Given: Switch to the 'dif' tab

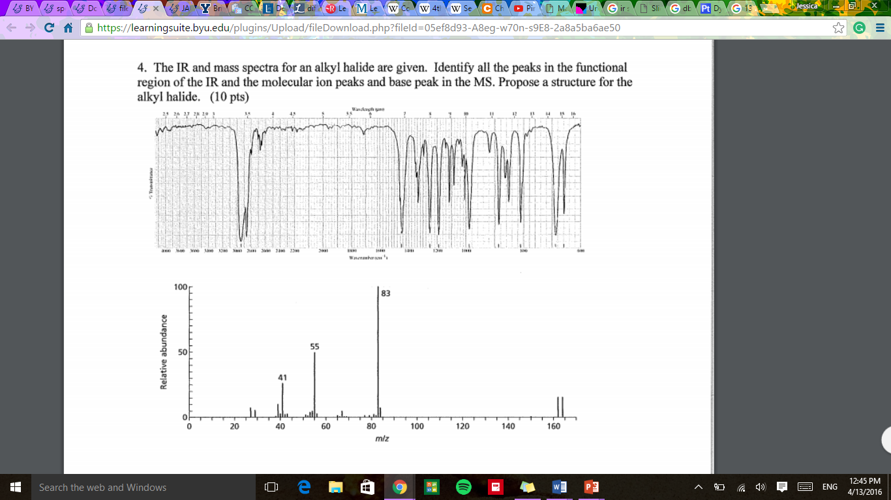Looking at the screenshot, I should pos(304,8).
